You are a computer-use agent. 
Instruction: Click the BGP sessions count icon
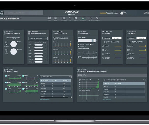coord(79,75)
